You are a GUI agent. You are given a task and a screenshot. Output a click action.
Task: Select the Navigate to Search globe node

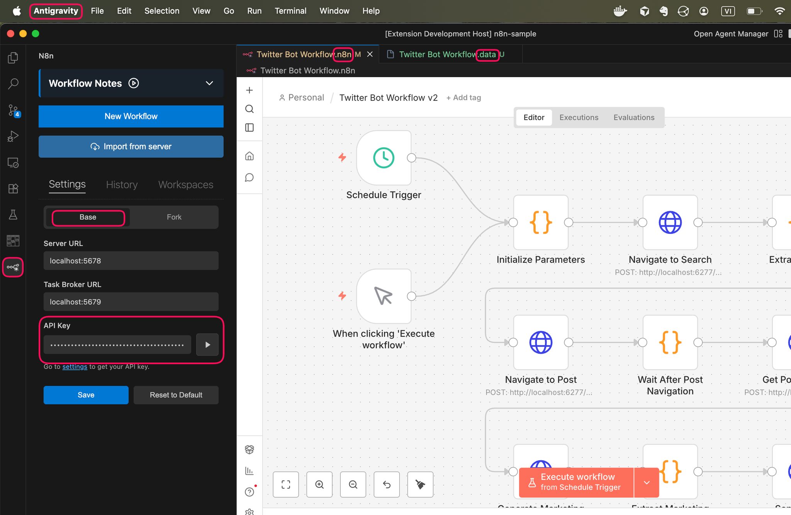tap(670, 222)
